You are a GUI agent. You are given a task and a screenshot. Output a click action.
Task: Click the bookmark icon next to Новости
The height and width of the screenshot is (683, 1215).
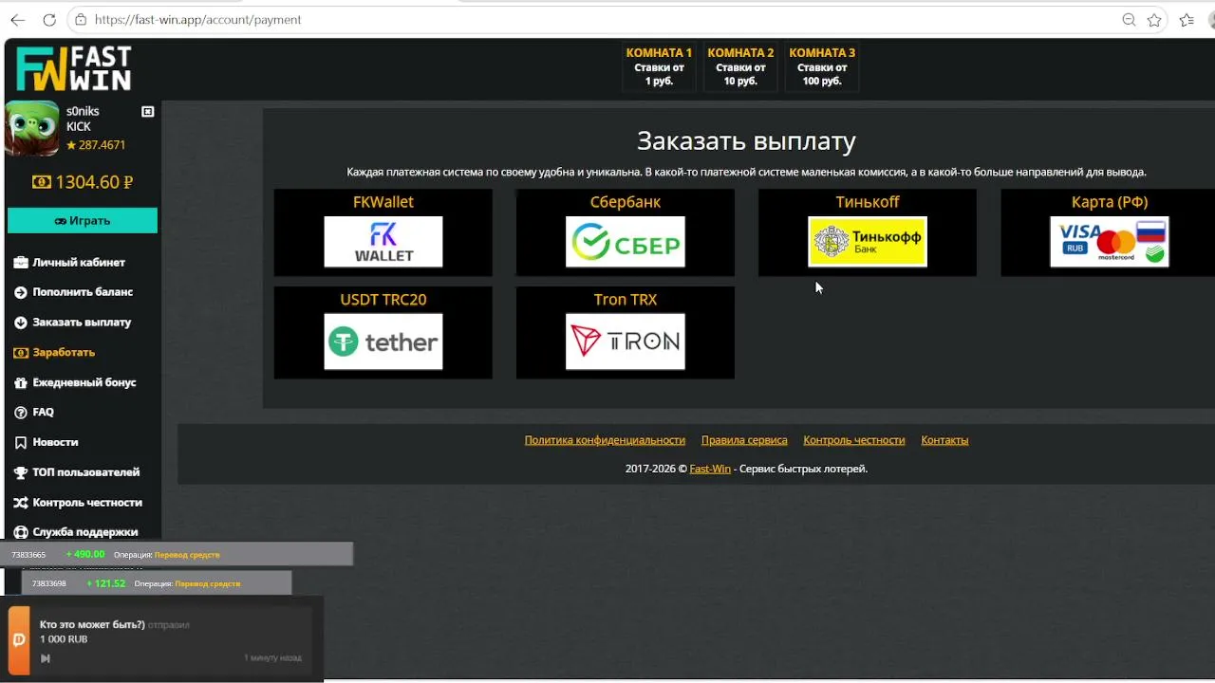click(x=21, y=443)
